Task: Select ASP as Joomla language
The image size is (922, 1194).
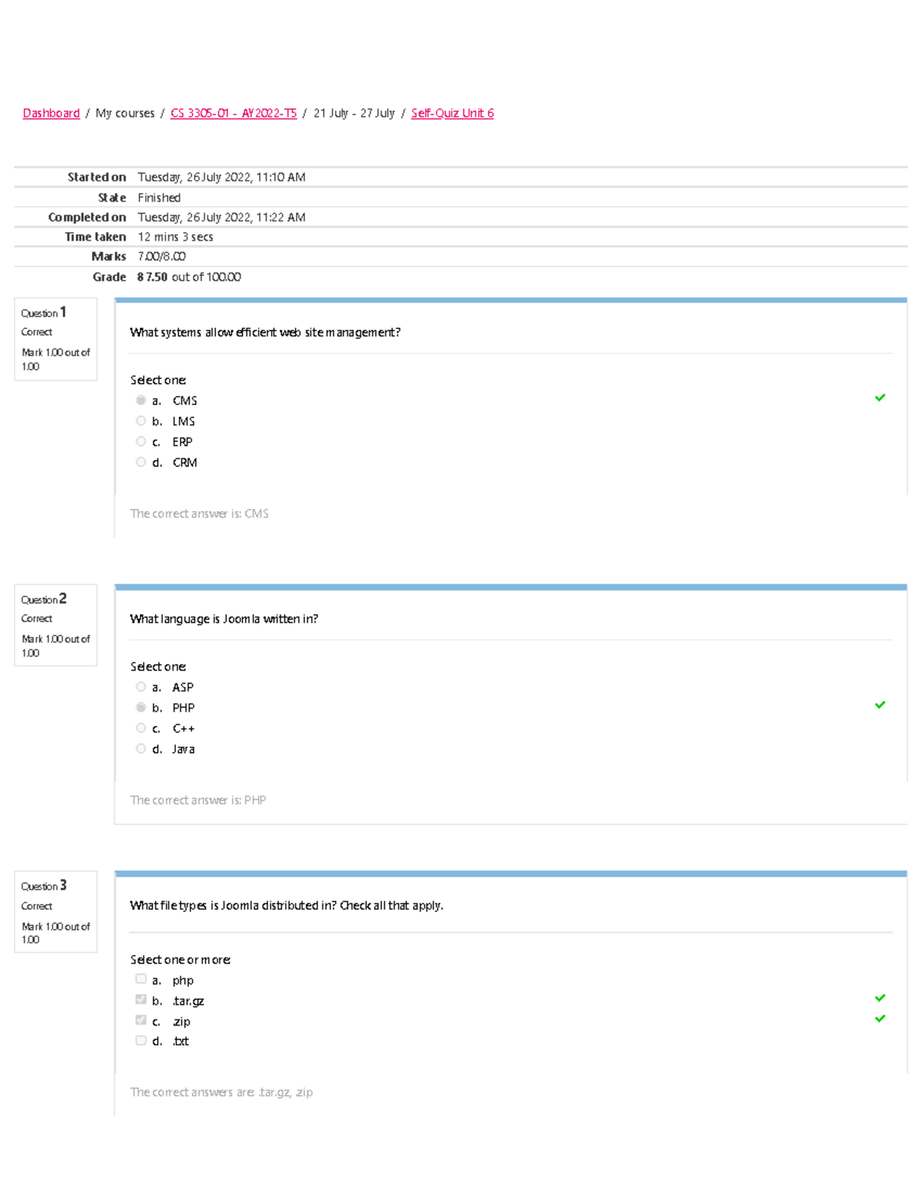Action: [x=141, y=687]
